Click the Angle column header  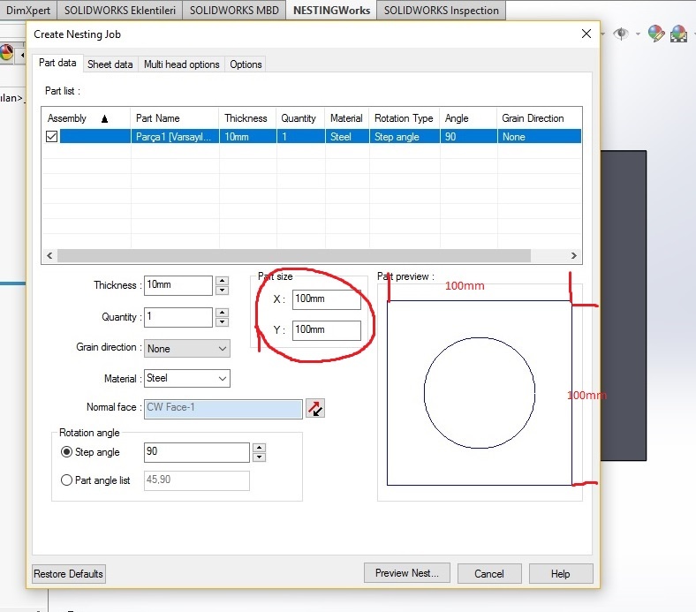click(x=468, y=118)
